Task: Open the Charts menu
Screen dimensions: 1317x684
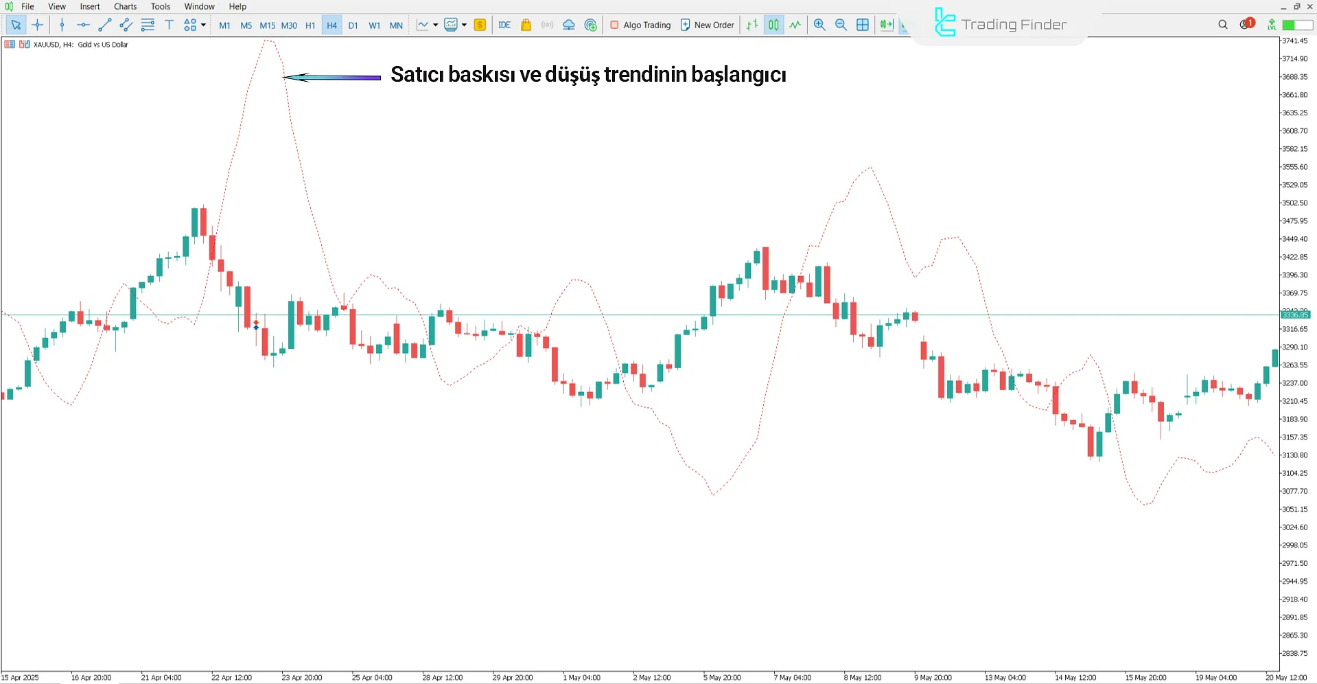Action: [x=124, y=6]
